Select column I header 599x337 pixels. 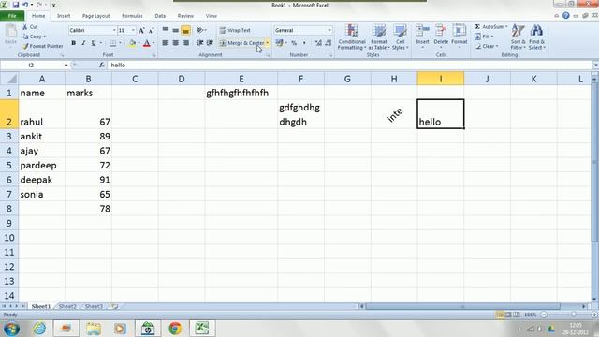tap(441, 79)
